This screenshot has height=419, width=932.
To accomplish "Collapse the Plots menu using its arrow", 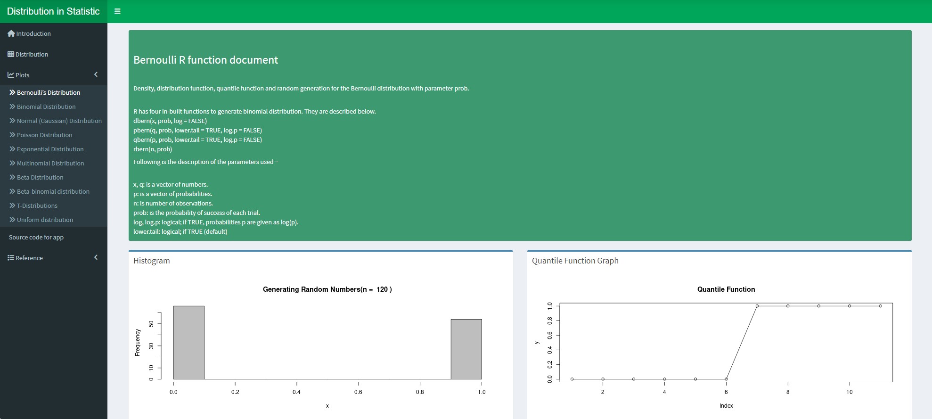I will click(x=96, y=74).
